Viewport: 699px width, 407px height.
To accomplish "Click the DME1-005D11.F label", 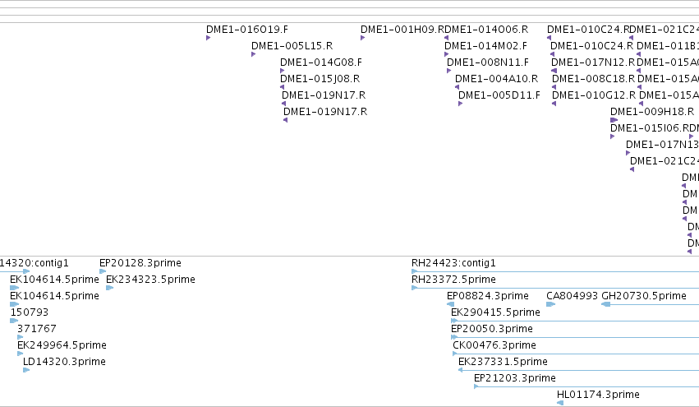I will tap(499, 95).
